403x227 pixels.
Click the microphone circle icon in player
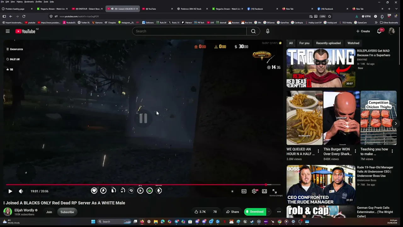[159, 190]
